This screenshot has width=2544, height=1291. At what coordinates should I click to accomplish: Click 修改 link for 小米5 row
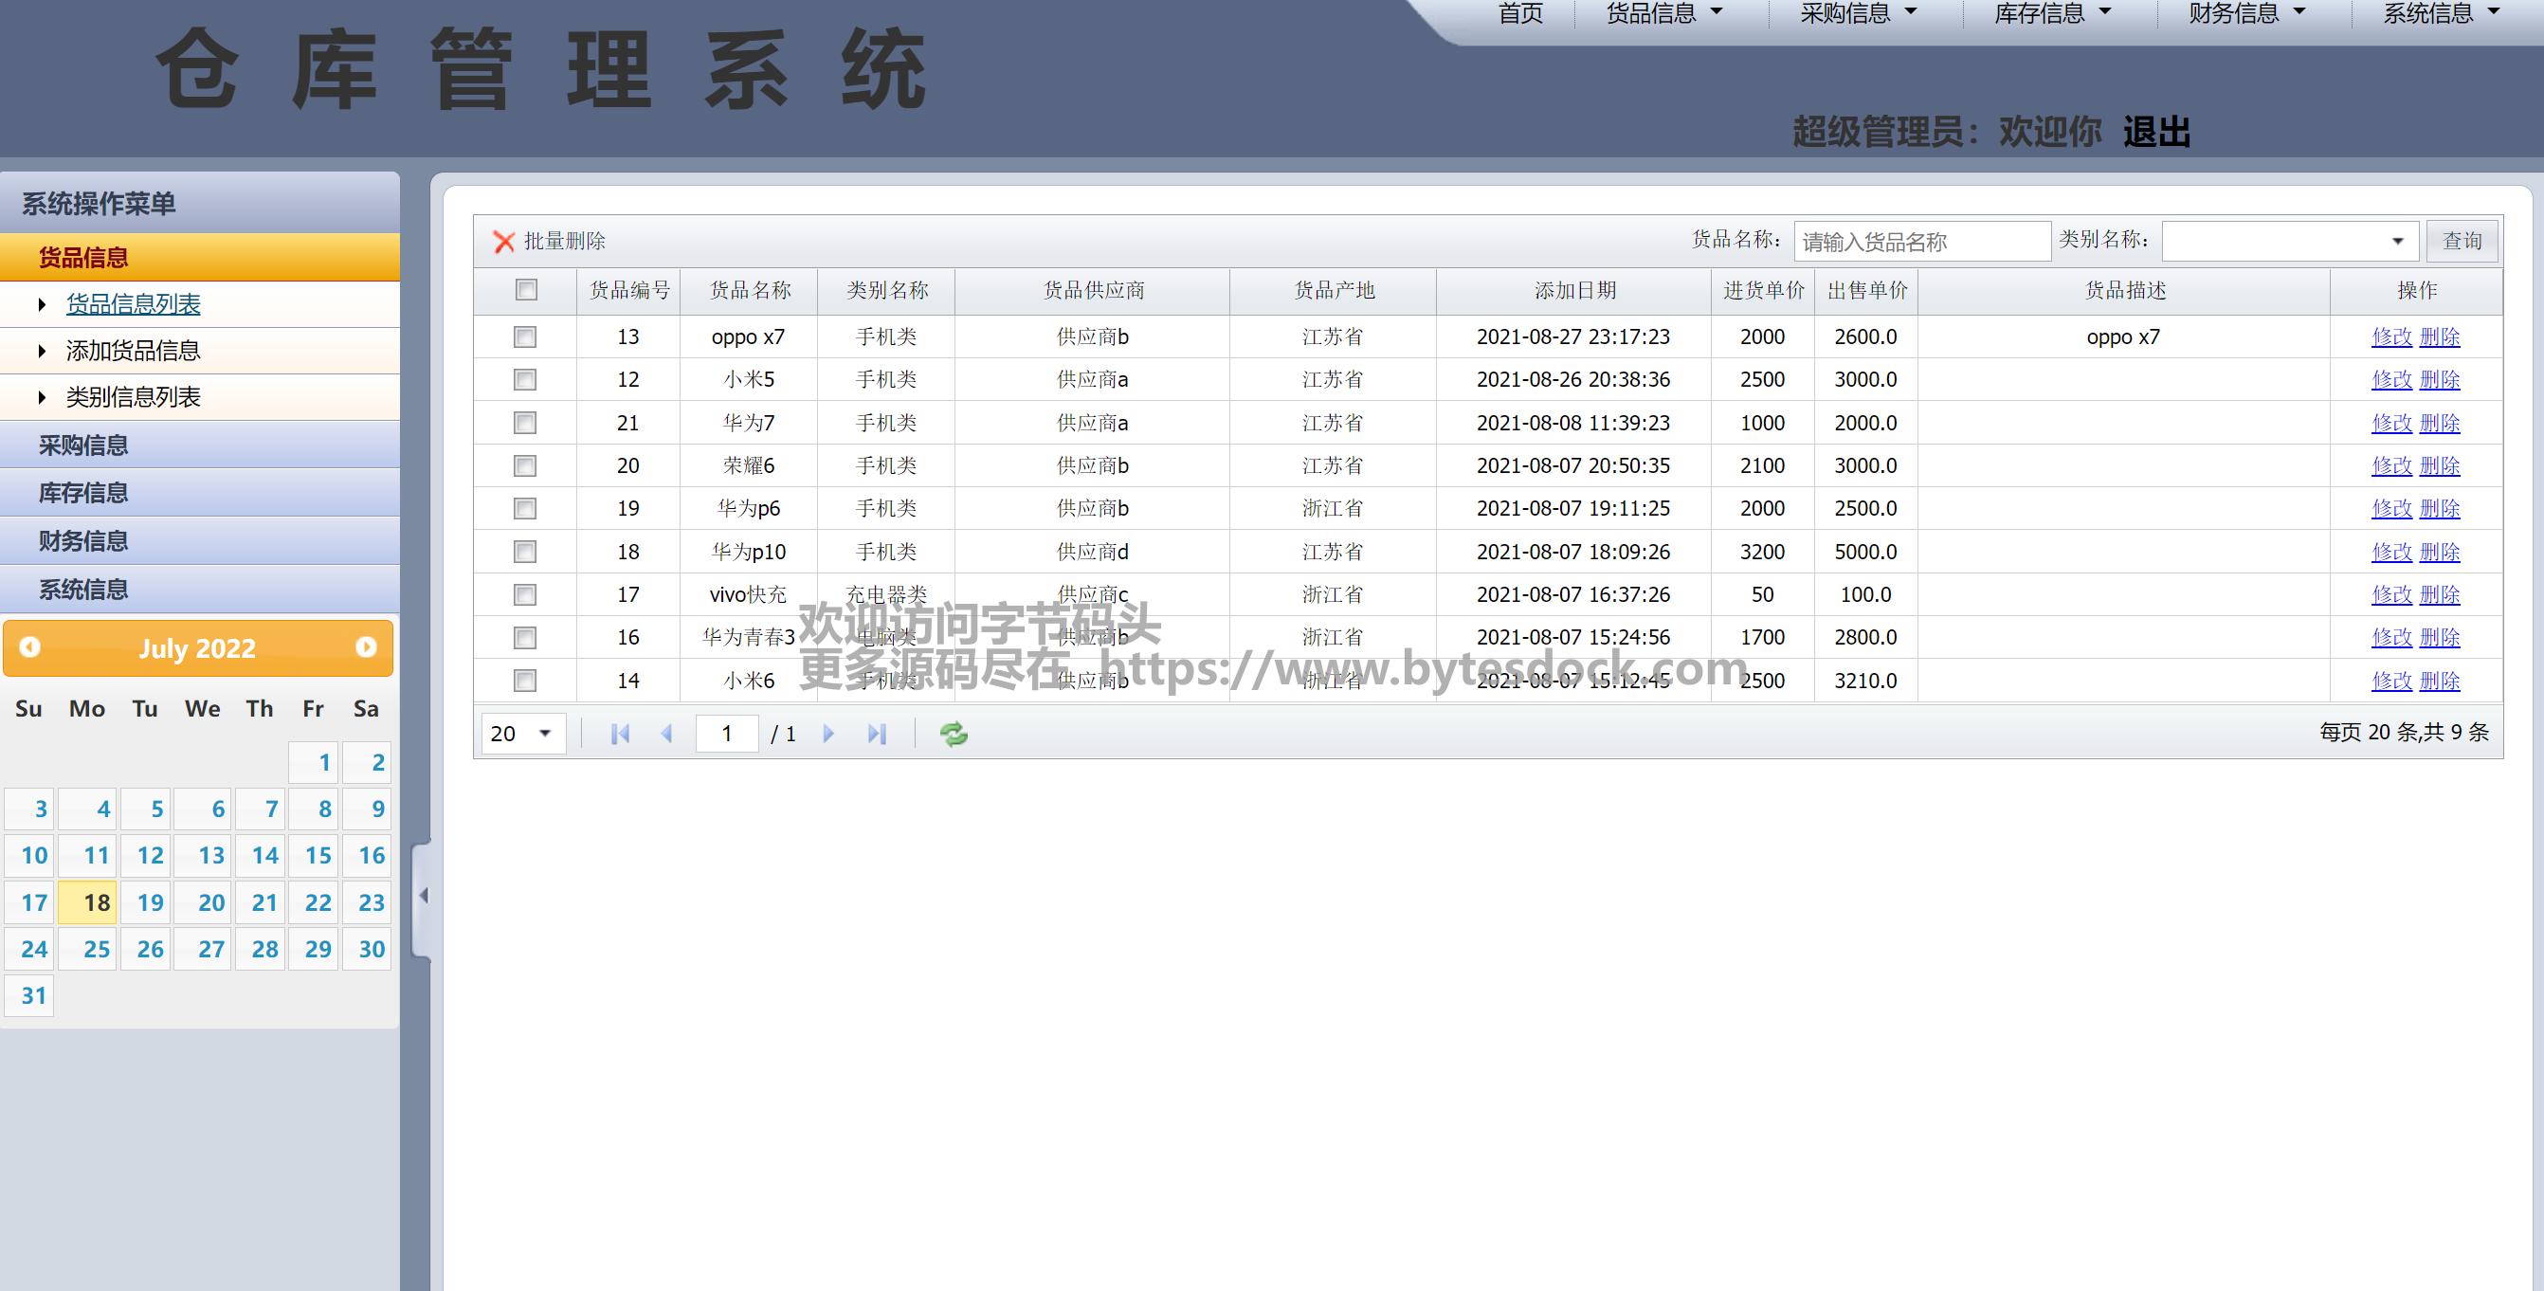point(2391,380)
